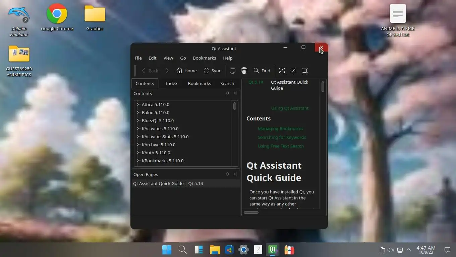Follow the Using Qt Assistant link
Image resolution: width=456 pixels, height=257 pixels.
[290, 108]
